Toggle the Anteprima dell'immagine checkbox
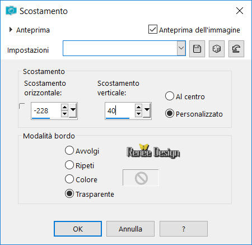 (153, 29)
